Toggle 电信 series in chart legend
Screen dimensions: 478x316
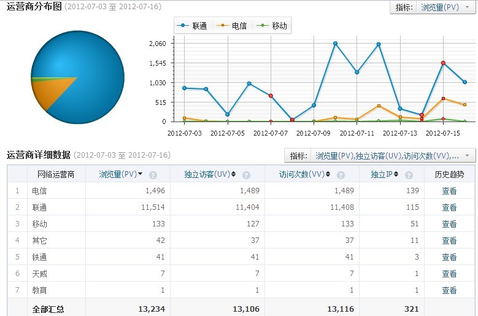click(x=233, y=26)
